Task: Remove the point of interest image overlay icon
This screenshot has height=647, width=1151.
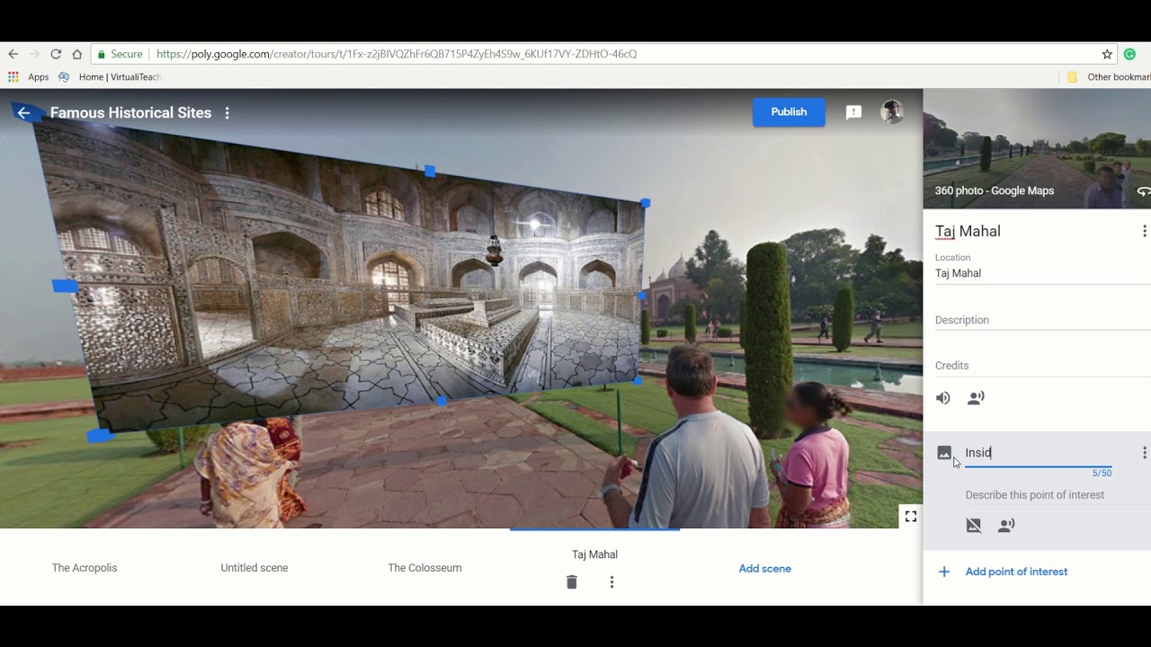Action: tap(974, 525)
